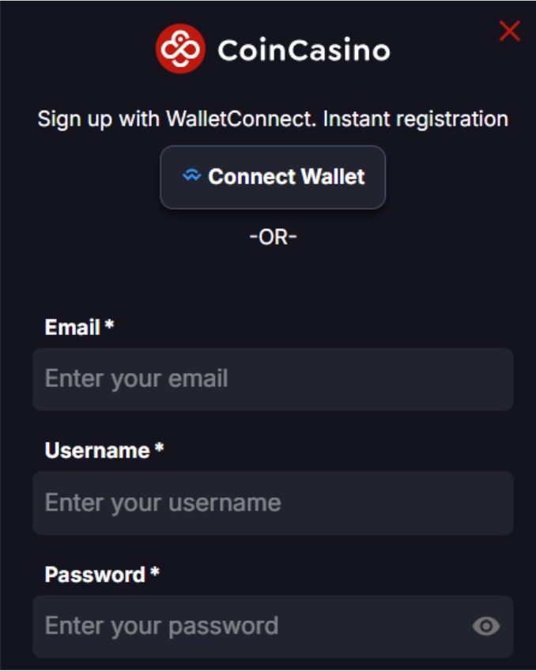Click the Connect Wallet button
The image size is (536, 671).
(273, 177)
